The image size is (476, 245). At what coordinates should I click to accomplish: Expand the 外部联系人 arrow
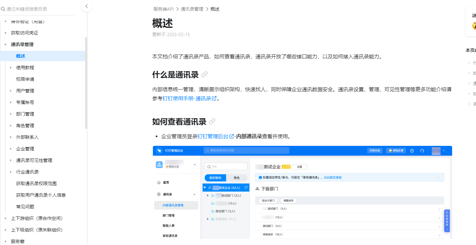pyautogui.click(x=11, y=137)
